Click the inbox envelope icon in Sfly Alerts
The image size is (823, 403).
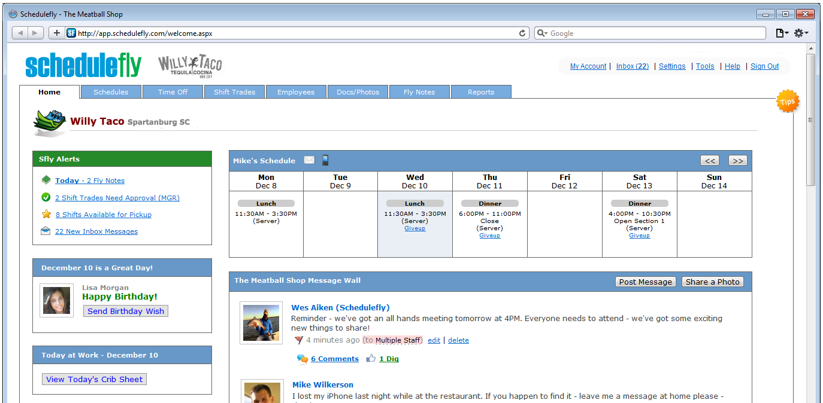tap(46, 231)
